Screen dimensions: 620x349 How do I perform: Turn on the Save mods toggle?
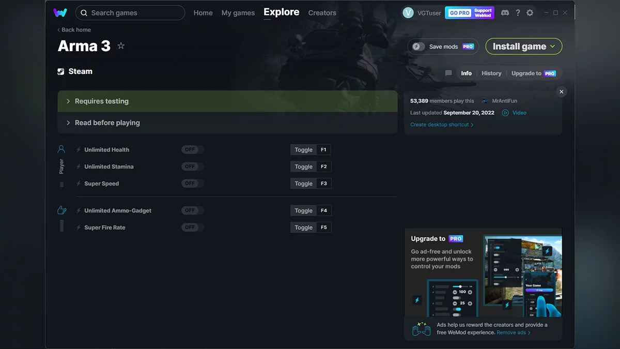[x=419, y=47]
